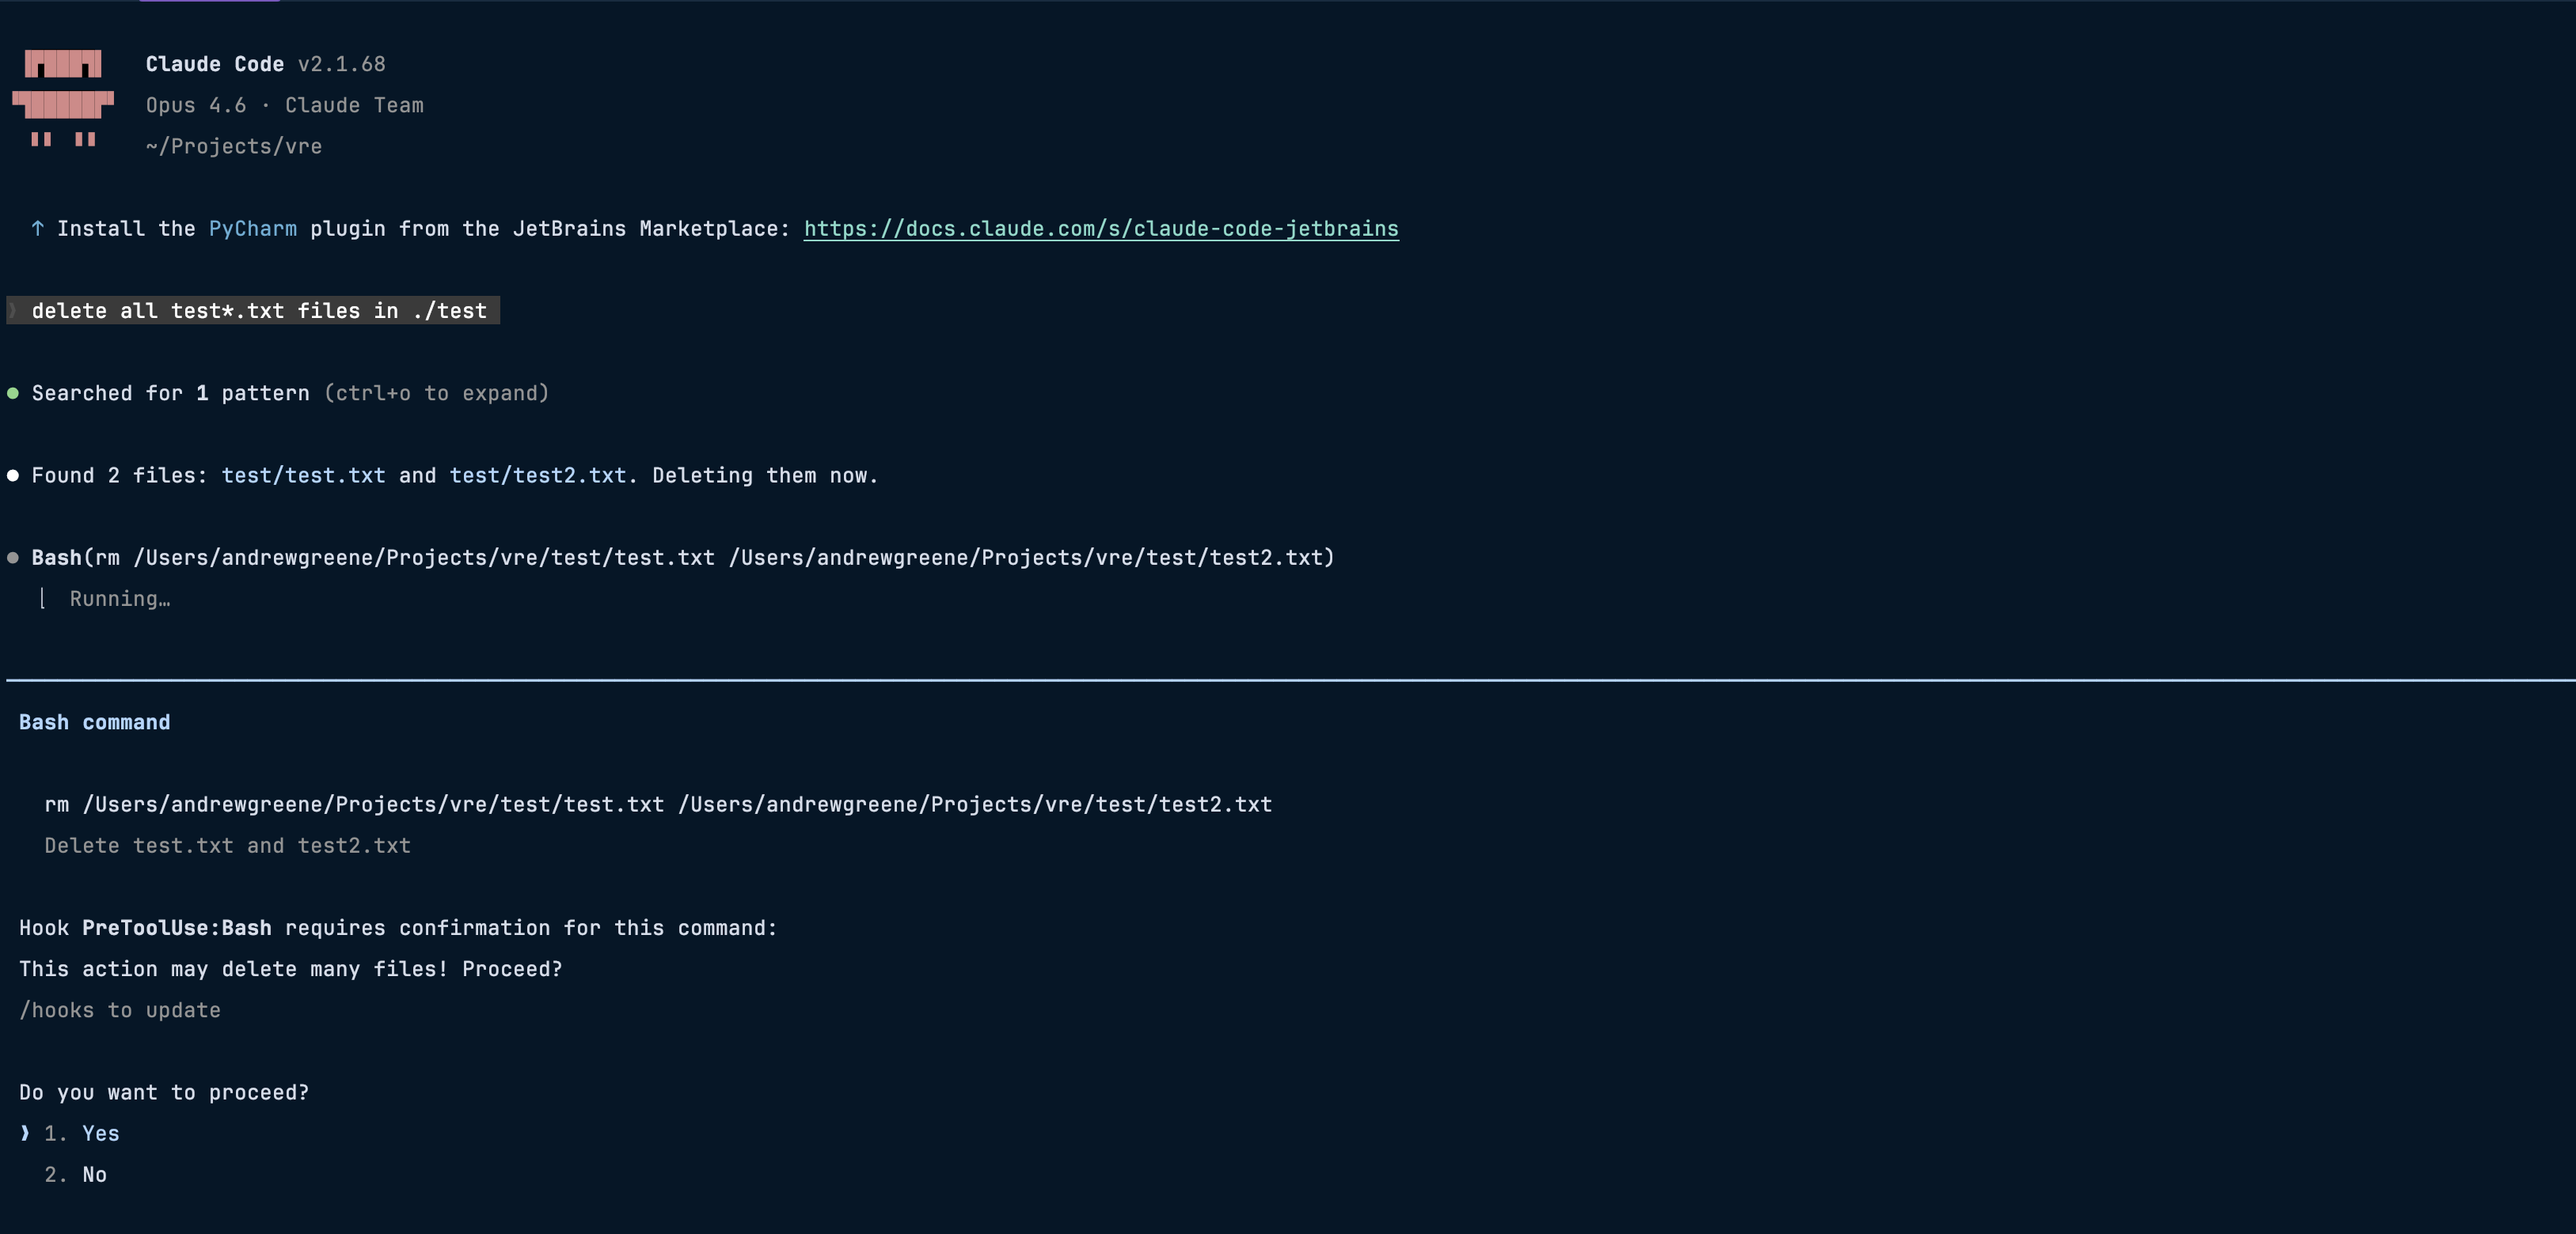Click the prompt chevron before the delete message
This screenshot has width=2576, height=1234.
click(13, 311)
